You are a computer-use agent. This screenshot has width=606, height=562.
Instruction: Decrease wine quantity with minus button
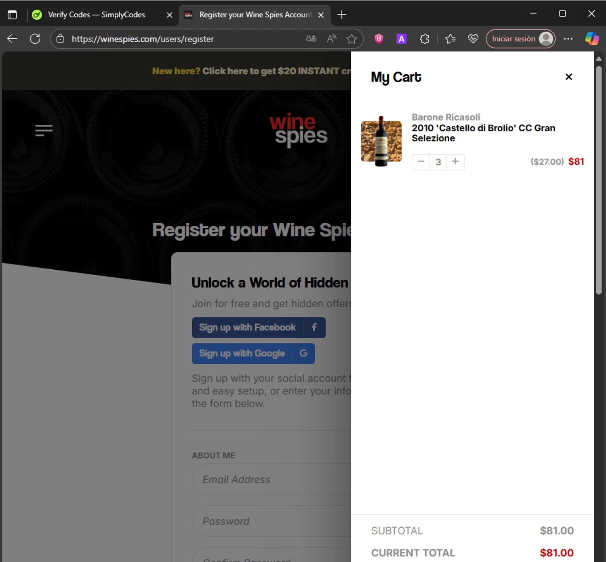(x=421, y=162)
